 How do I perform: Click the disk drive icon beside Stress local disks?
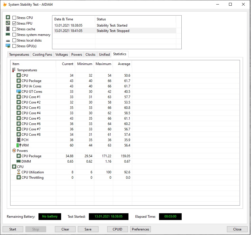(8, 41)
